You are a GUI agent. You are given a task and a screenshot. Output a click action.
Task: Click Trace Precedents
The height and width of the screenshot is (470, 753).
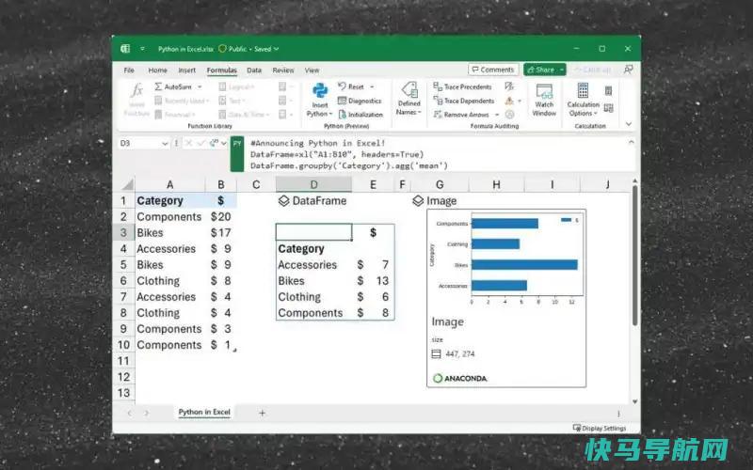pyautogui.click(x=462, y=86)
